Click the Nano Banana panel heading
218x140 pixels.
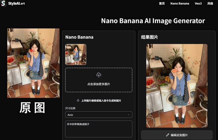coord(79,37)
